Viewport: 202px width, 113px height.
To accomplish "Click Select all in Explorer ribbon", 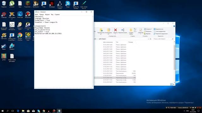I will pyautogui.click(x=158, y=29).
